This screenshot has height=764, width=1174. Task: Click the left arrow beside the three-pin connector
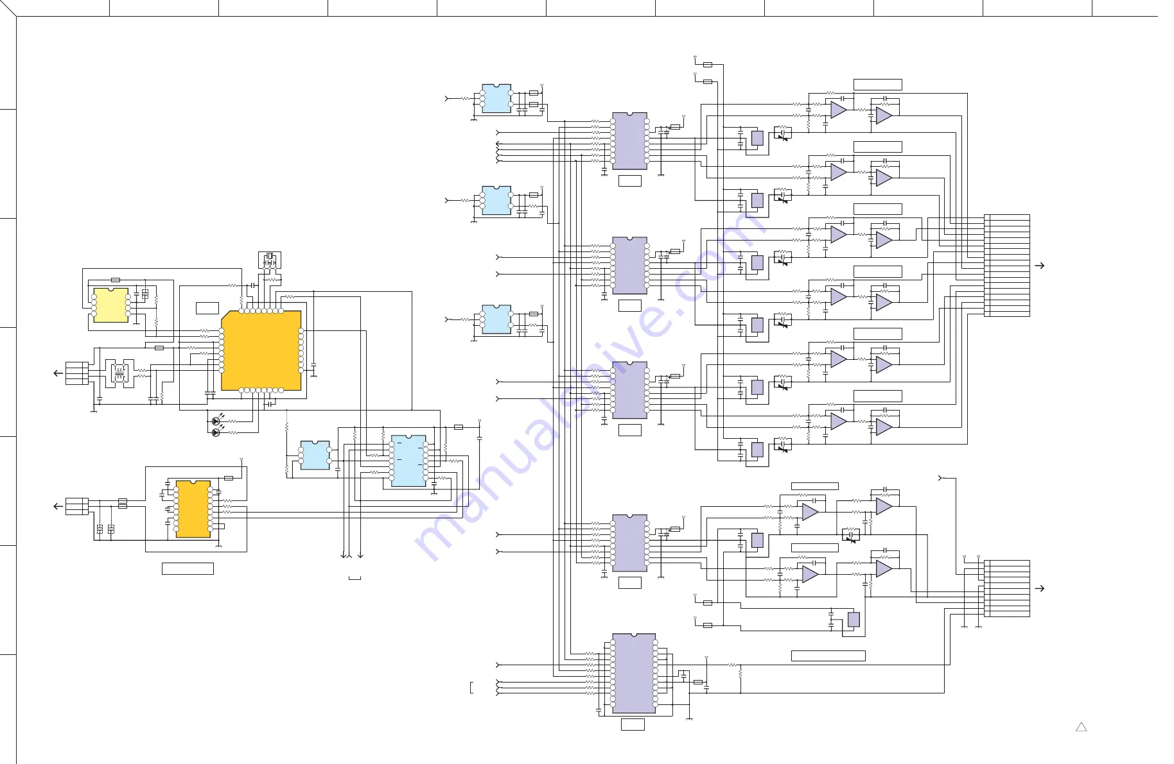point(58,506)
